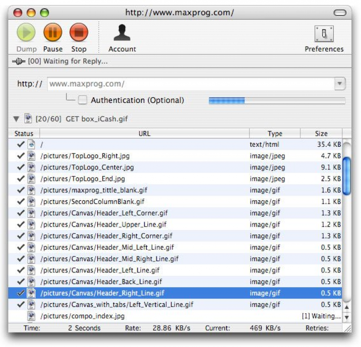
Task: Click the 9.1 KB size cell
Action: pos(331,167)
